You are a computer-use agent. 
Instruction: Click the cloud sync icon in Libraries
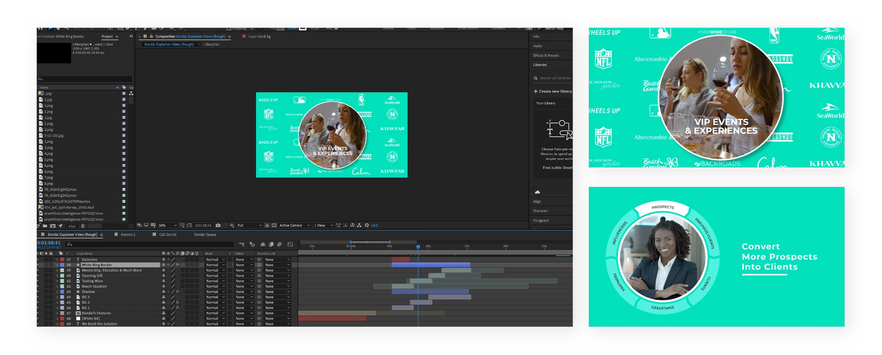coord(537,192)
